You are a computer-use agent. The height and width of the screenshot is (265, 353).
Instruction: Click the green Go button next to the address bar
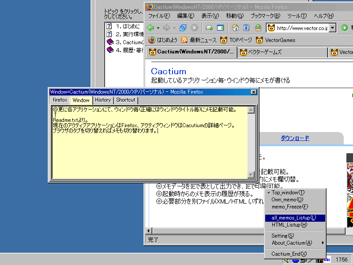(x=345, y=28)
